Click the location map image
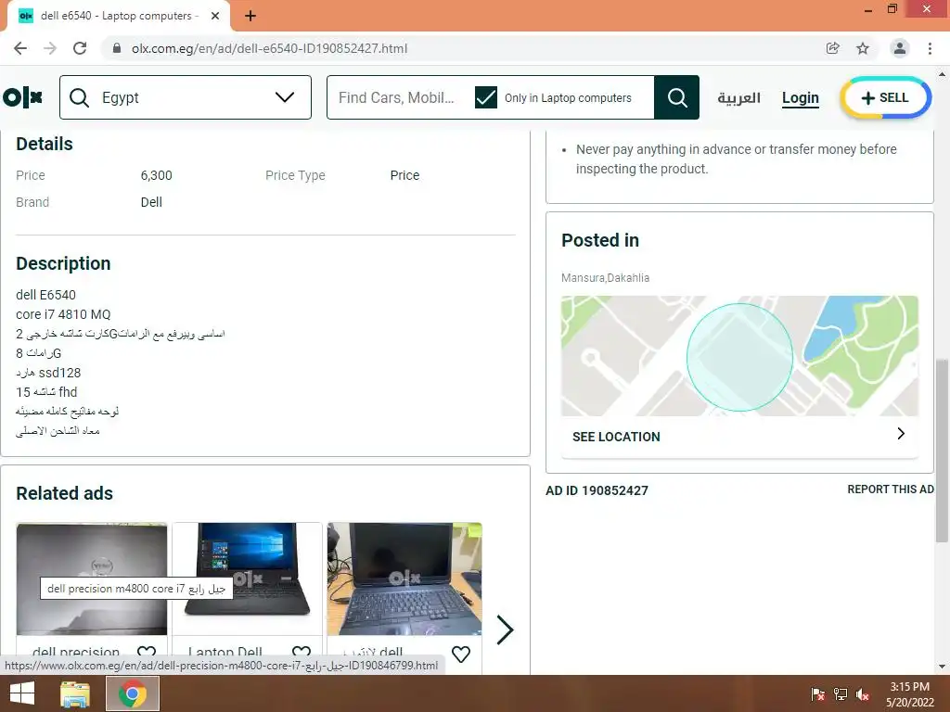 click(739, 355)
